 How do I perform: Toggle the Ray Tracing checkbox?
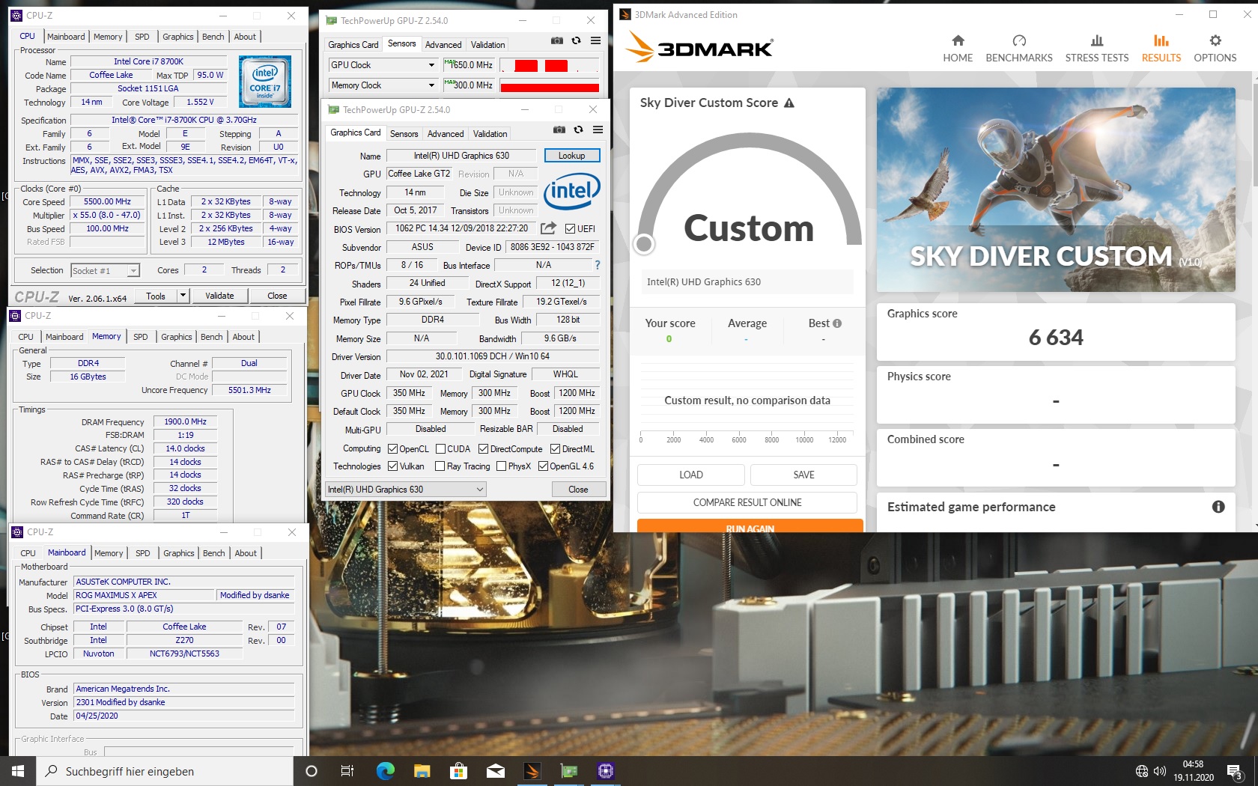point(440,466)
